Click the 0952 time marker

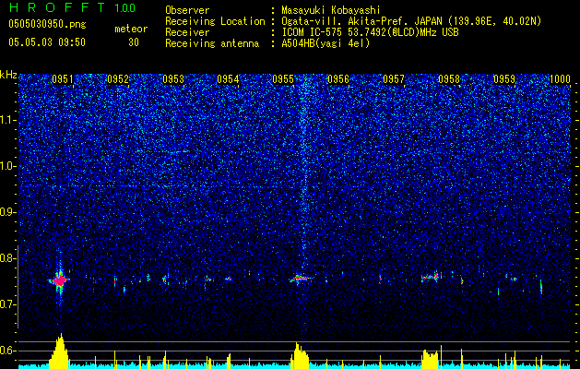(x=118, y=79)
